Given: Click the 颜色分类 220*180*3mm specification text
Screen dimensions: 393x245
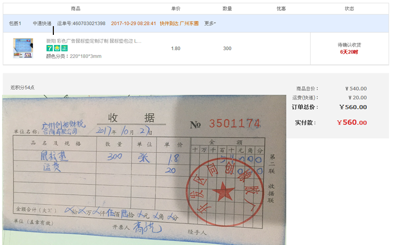Looking at the screenshot, I should tap(74, 56).
